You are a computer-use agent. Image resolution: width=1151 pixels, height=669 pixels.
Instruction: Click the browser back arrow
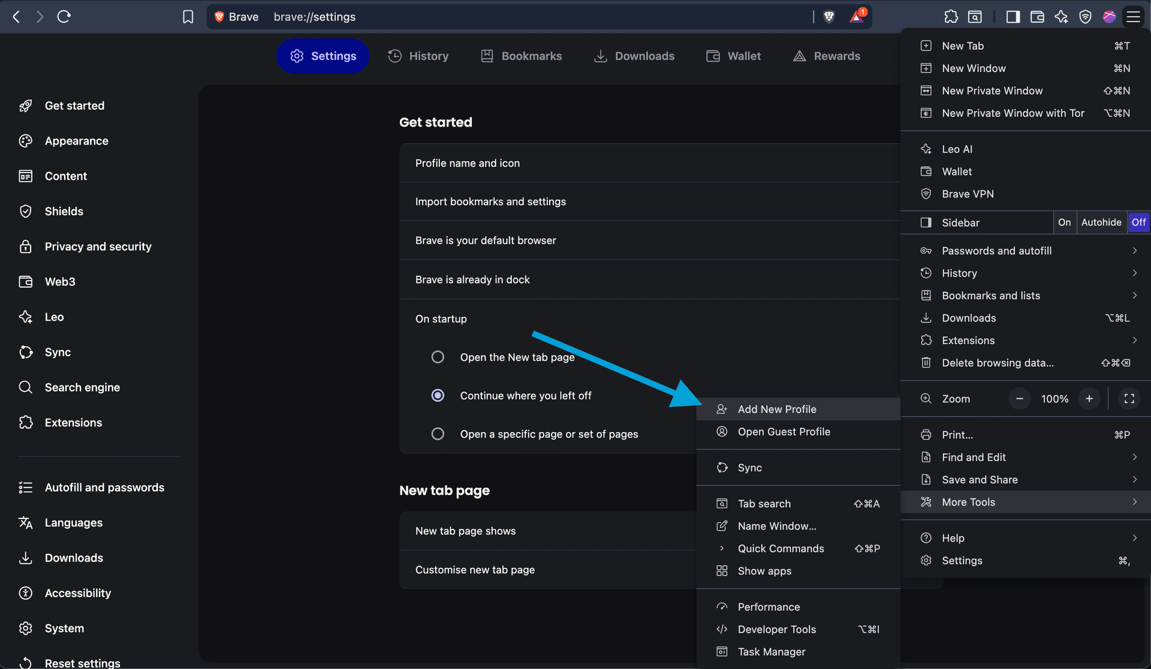click(17, 17)
